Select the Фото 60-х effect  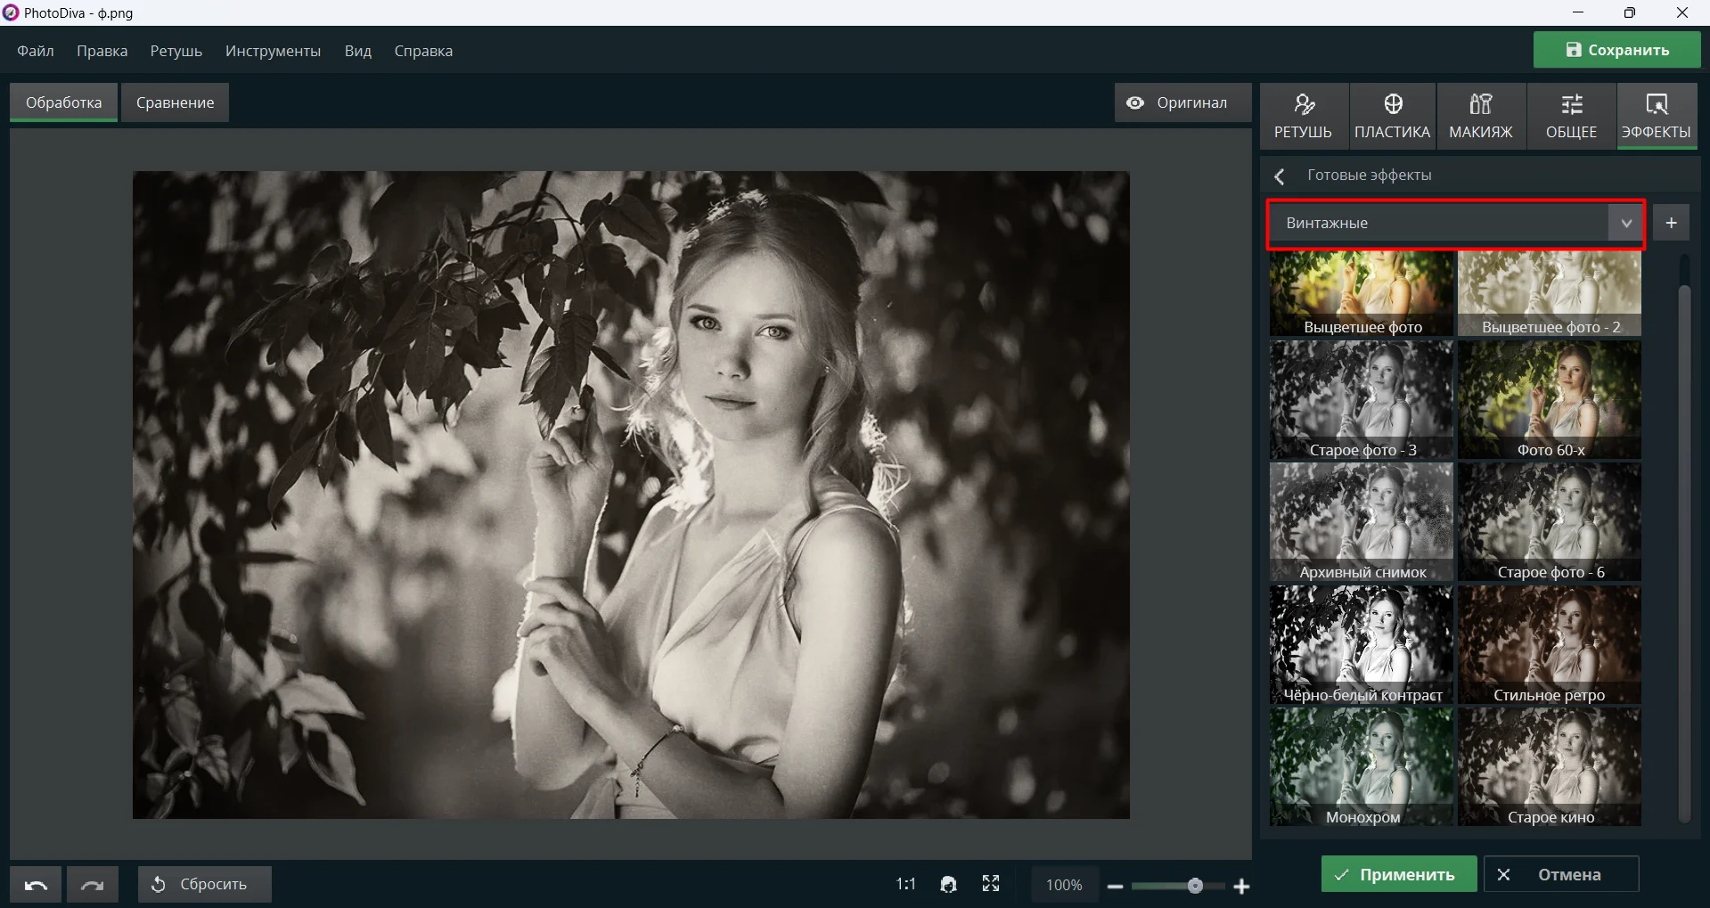(1550, 400)
